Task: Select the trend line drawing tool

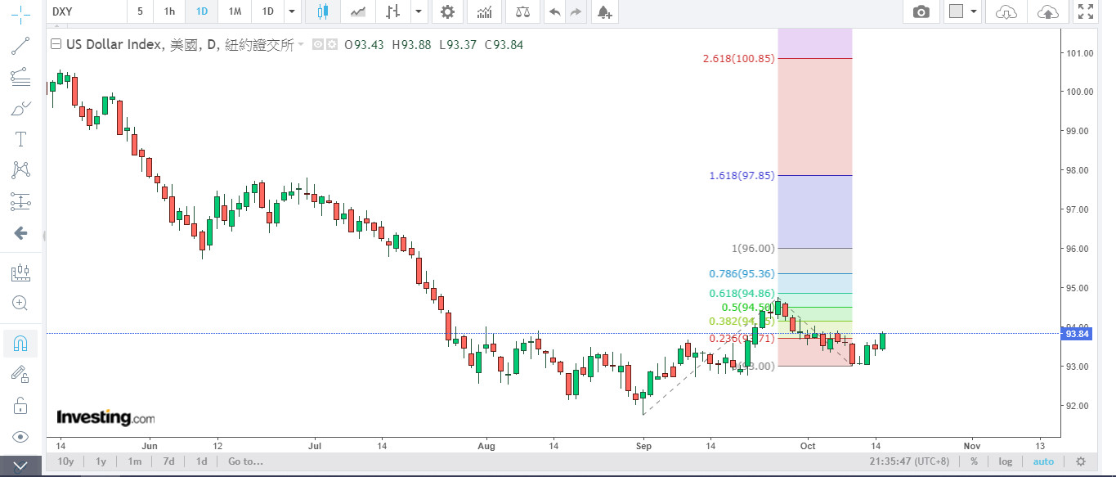Action: [x=20, y=46]
